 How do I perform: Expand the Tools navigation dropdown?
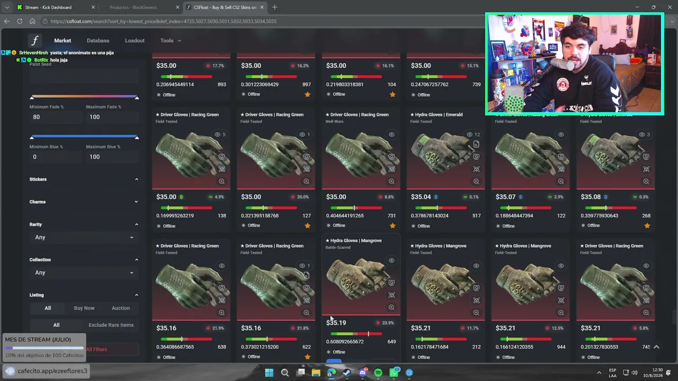point(171,41)
